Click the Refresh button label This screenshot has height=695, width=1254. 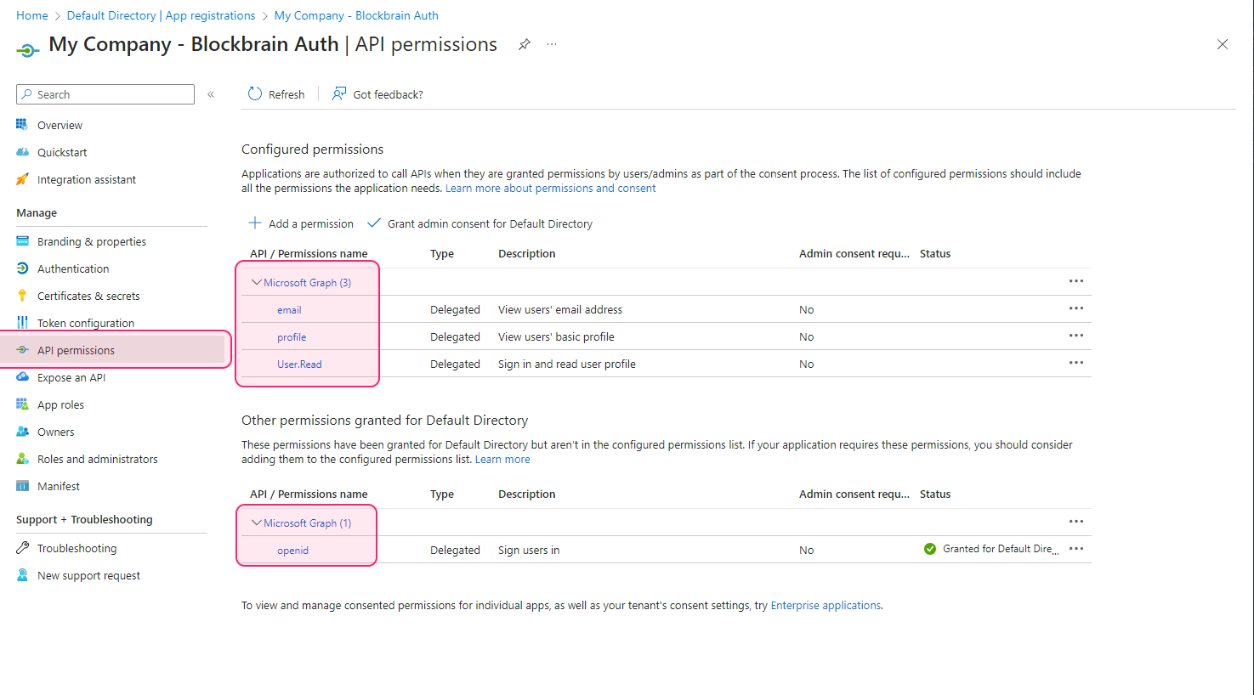pyautogui.click(x=287, y=95)
